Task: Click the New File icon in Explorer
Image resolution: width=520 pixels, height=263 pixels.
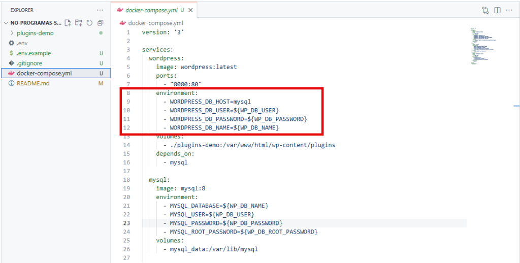Action: (68, 23)
